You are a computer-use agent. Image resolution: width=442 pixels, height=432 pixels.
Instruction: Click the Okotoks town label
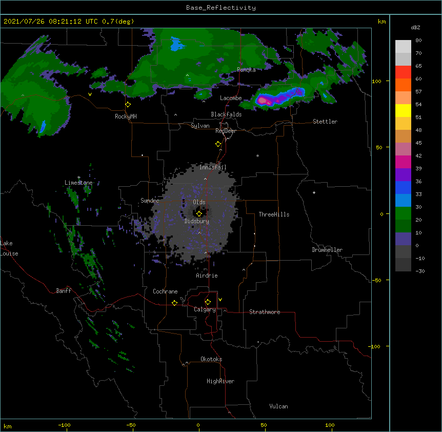[x=211, y=359]
